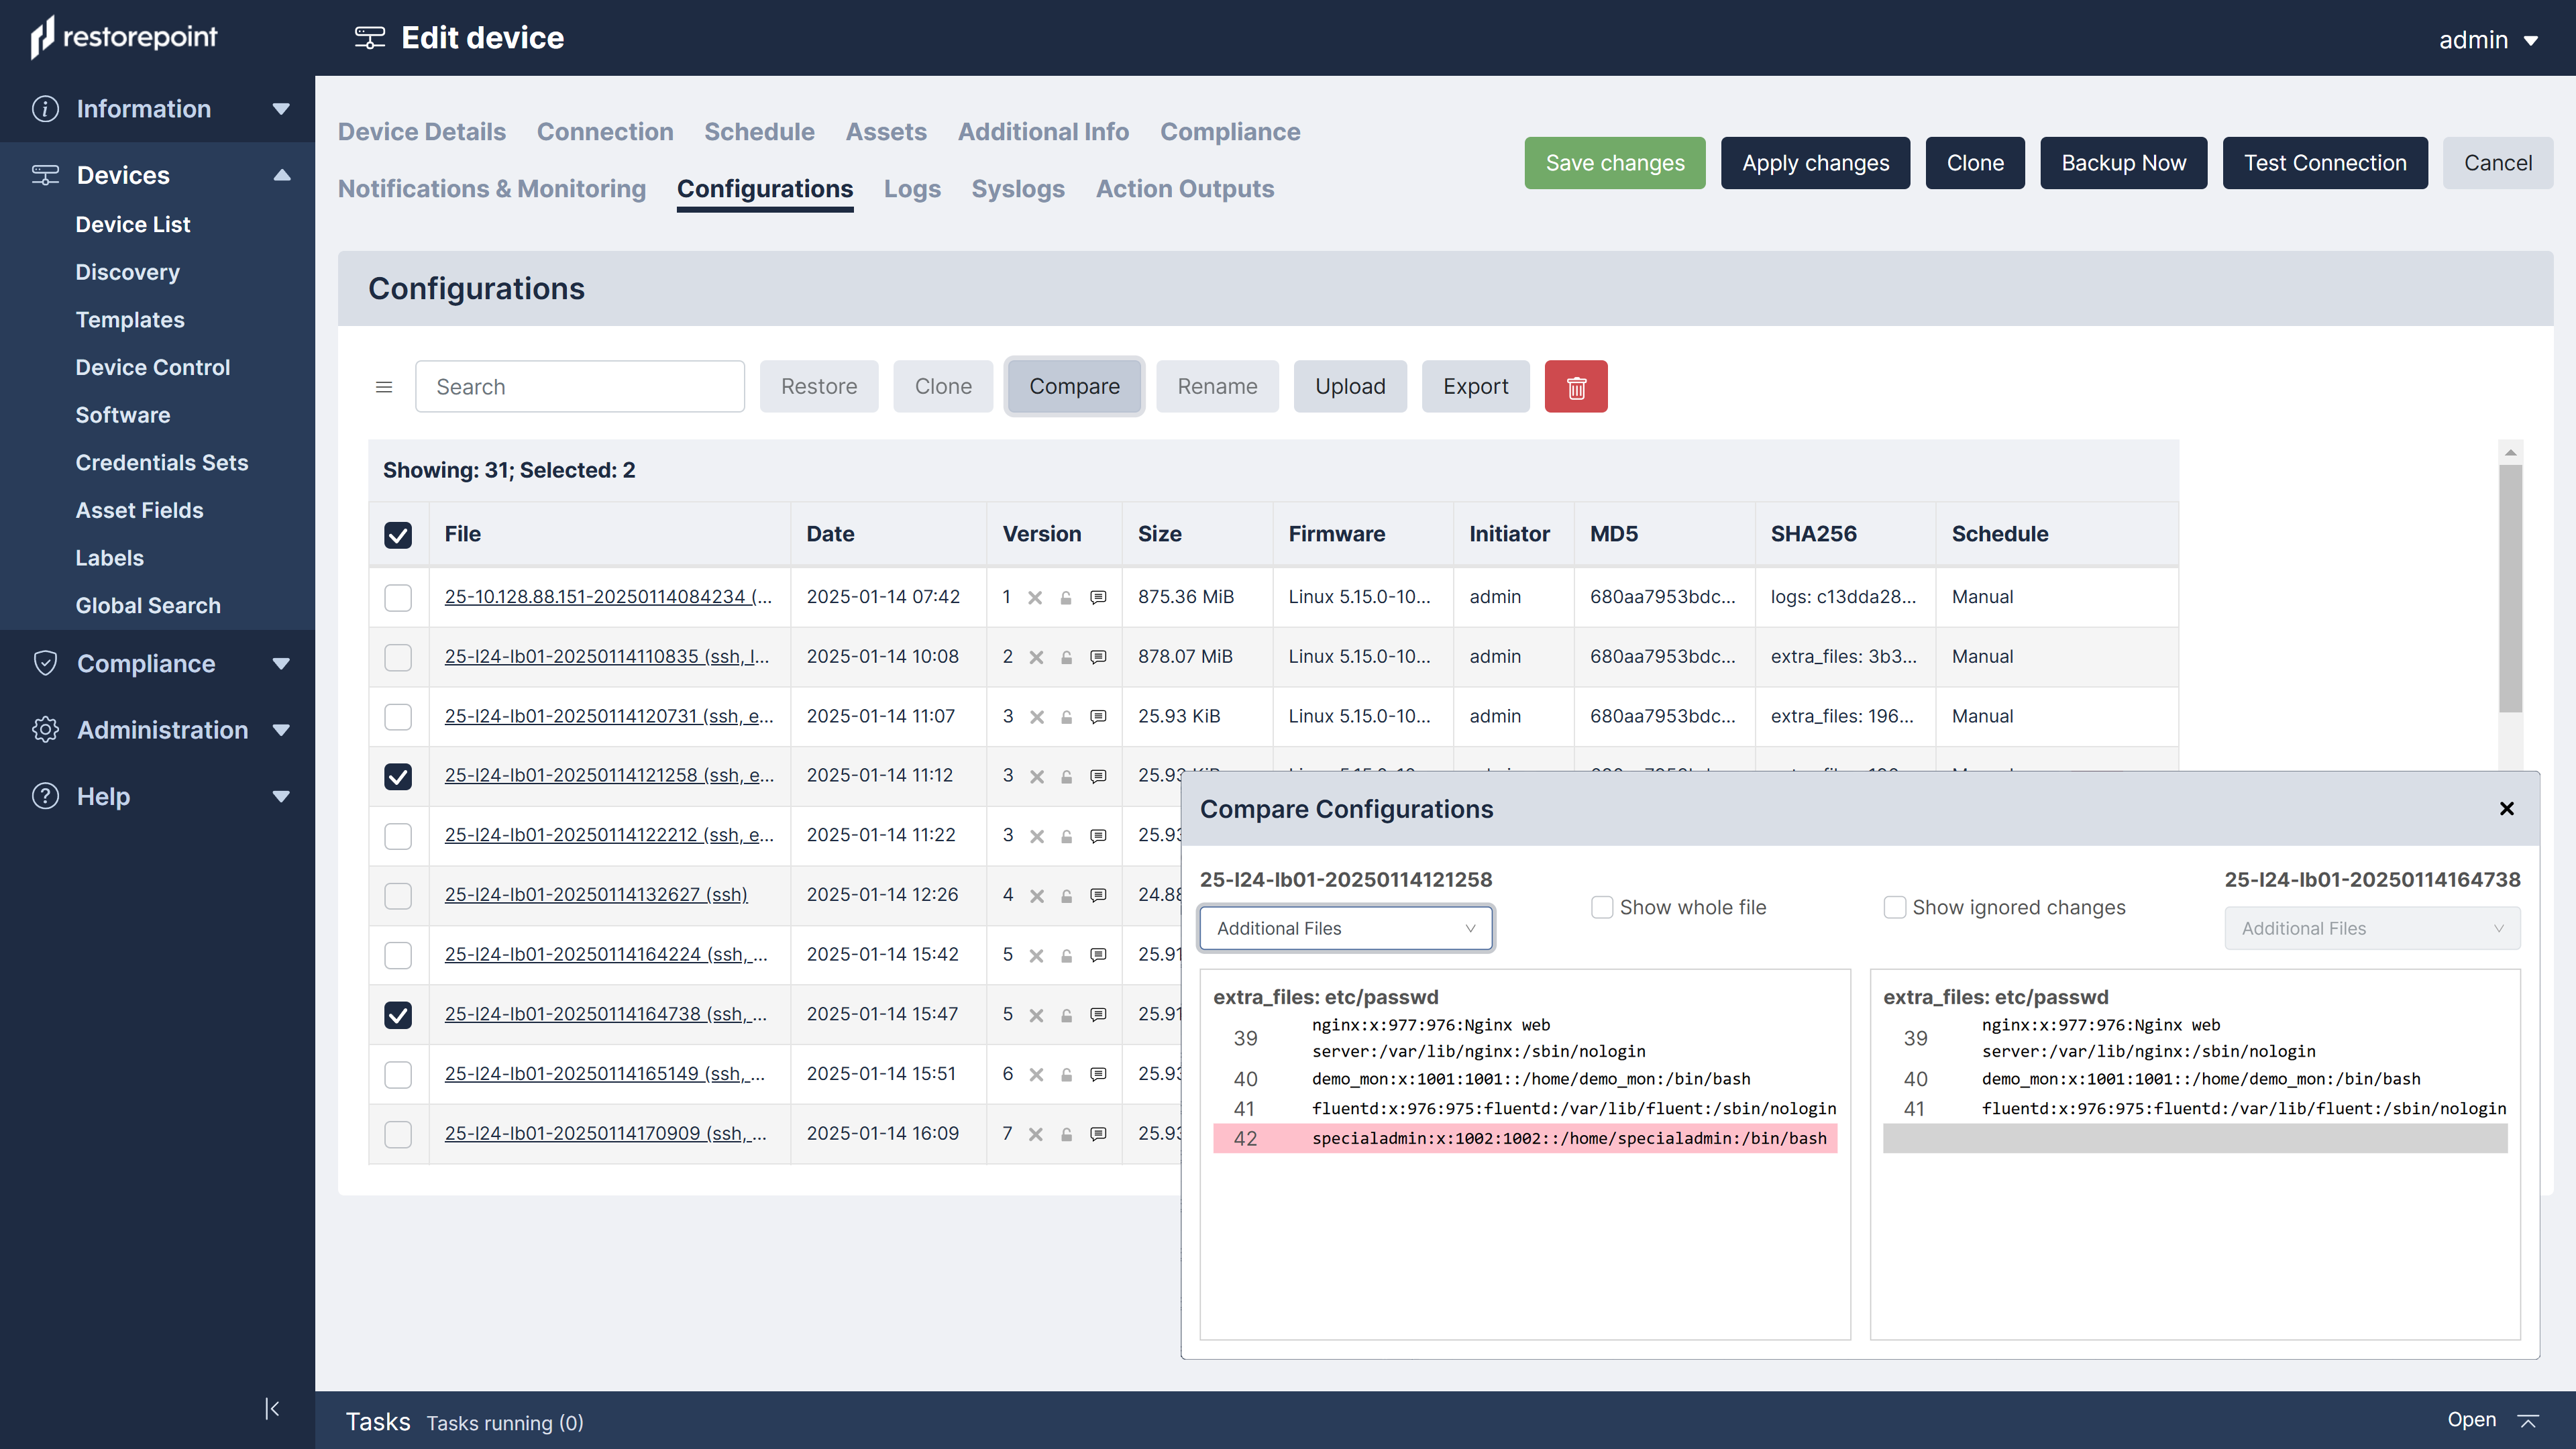Click the X icon in the 07:42 row

[x=1035, y=597]
